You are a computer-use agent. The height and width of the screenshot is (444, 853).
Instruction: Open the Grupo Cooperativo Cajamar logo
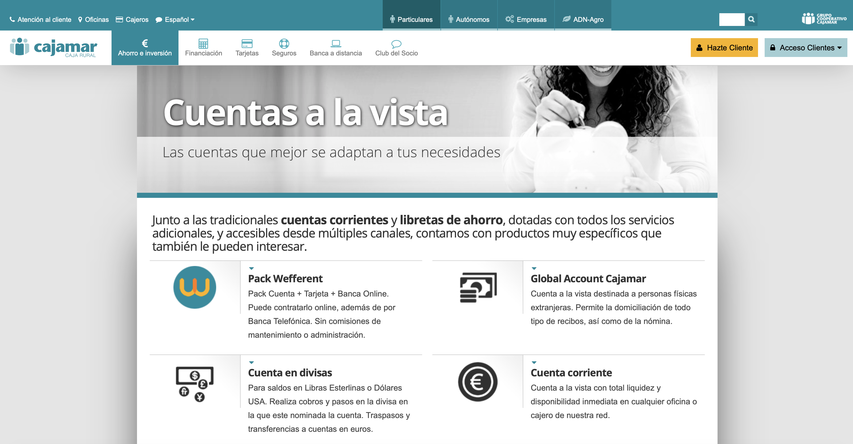(824, 19)
